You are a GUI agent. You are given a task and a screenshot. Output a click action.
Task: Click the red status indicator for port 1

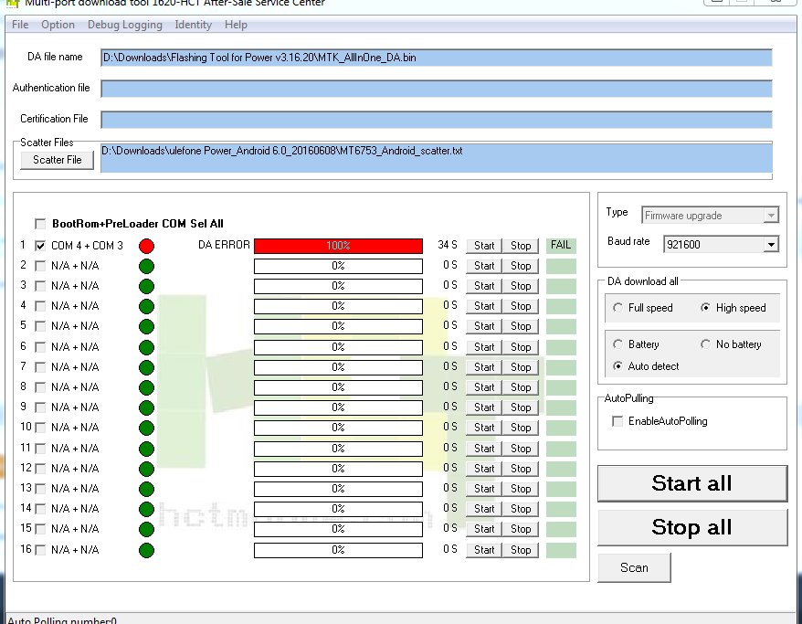pos(146,246)
